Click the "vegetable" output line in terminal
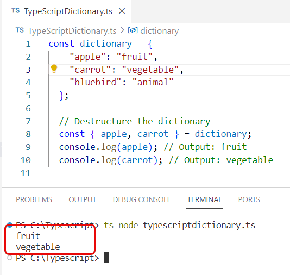The height and width of the screenshot is (275, 290). [38, 247]
